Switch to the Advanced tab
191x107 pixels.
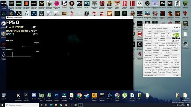[x=159, y=28]
